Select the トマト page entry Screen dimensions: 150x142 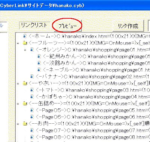click(93, 90)
